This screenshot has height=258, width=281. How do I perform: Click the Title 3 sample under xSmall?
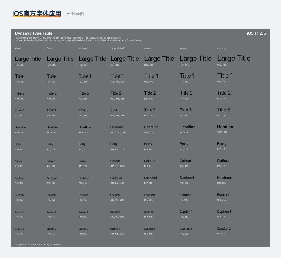pos(19,110)
